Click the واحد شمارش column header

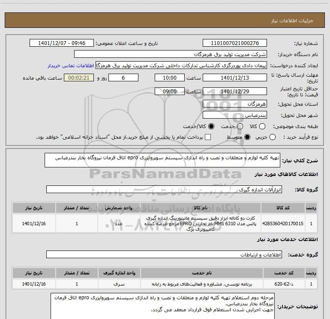click(x=119, y=208)
